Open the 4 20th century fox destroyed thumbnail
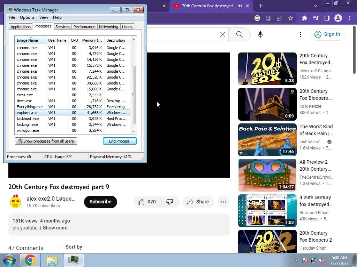The width and height of the screenshot is (357, 267). point(267,211)
